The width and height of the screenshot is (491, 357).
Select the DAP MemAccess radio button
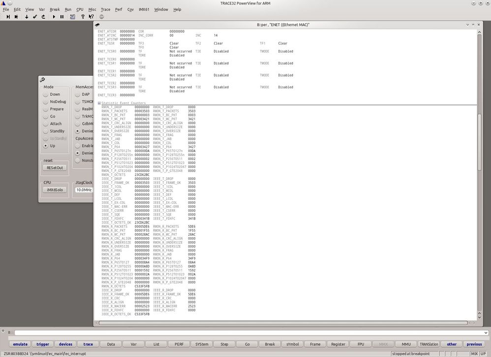77,94
